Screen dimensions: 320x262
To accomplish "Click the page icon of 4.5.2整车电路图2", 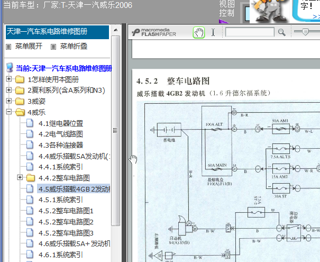I will (30, 222).
